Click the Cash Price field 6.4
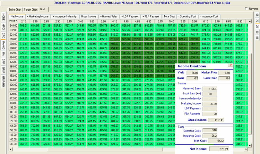The width and height of the screenshot is (260, 154). pos(224,78)
